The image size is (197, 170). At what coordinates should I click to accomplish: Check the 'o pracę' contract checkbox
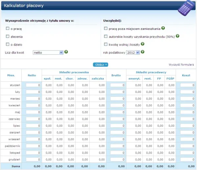point(8,29)
